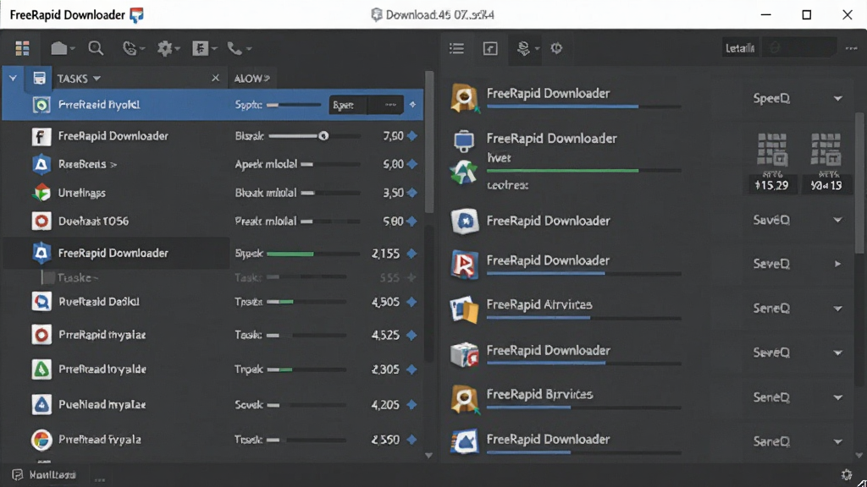
Task: Expand the SeneQ dropdown on Airvirtes row
Action: click(x=838, y=309)
